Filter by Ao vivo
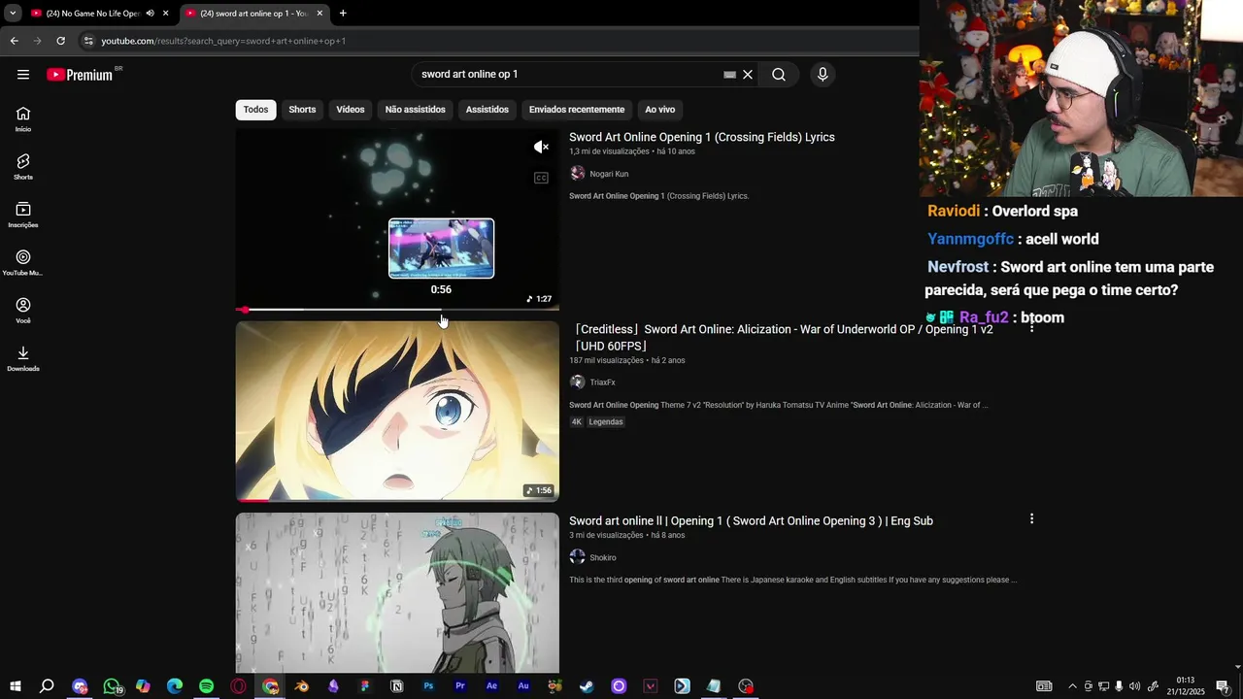The image size is (1243, 699). [660, 110]
